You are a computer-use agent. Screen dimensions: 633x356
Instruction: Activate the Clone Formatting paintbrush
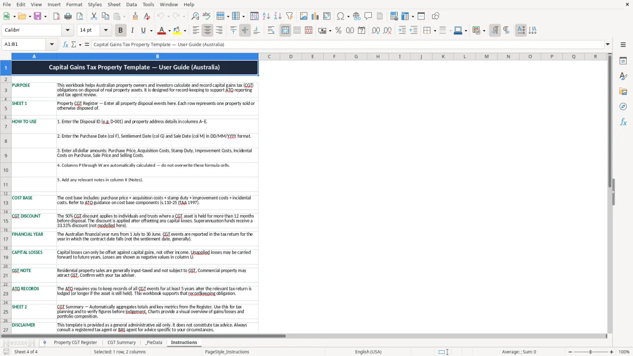point(136,16)
